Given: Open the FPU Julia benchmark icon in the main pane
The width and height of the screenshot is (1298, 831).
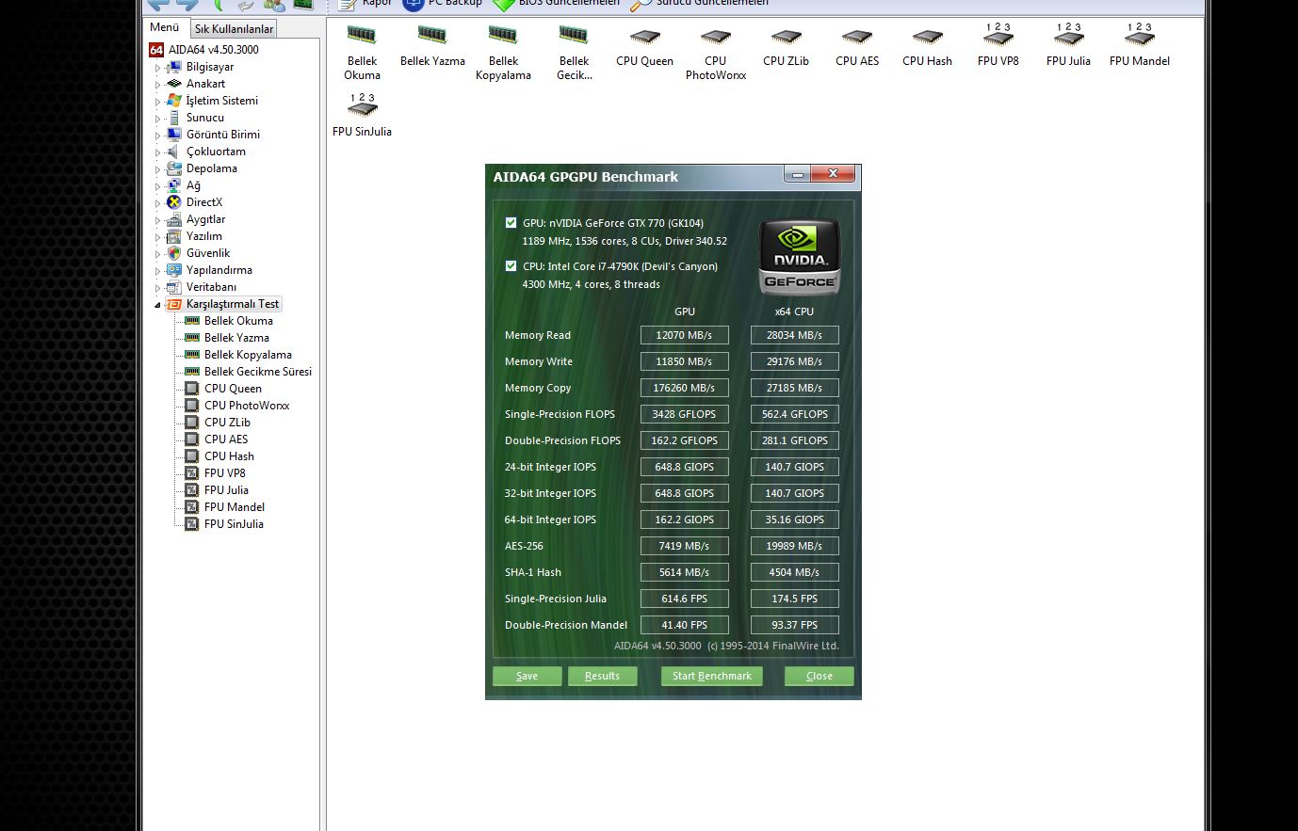Looking at the screenshot, I should click(x=1068, y=47).
